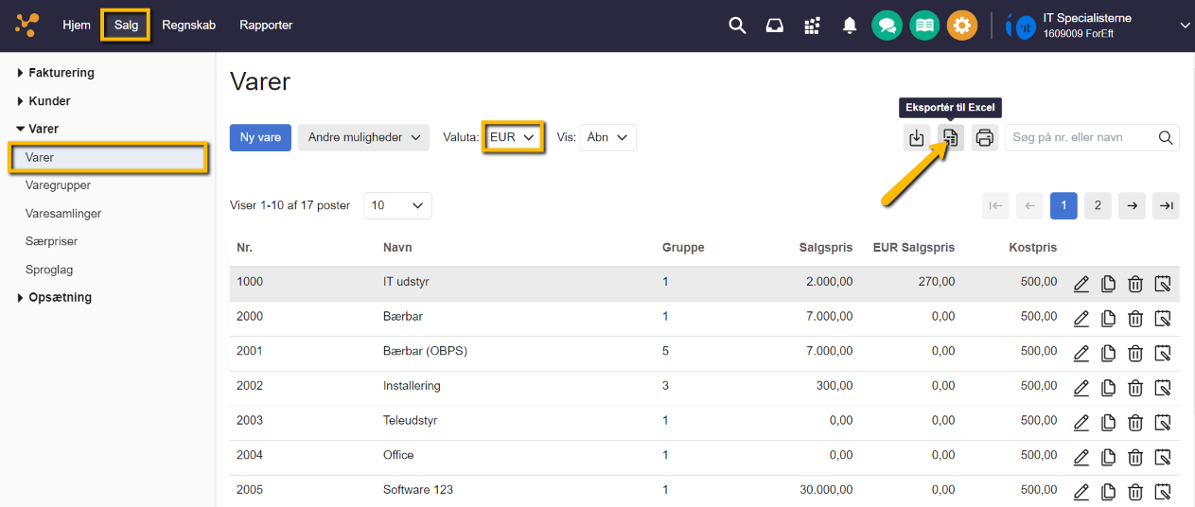This screenshot has width=1195, height=507.
Task: Open the inbox tray icon
Action: click(x=774, y=26)
